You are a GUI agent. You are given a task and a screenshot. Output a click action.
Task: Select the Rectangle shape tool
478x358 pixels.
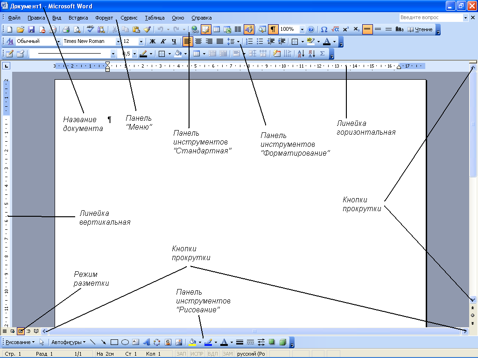point(114,342)
